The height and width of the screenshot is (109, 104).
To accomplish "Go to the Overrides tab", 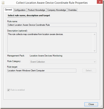I will point(72,10).
